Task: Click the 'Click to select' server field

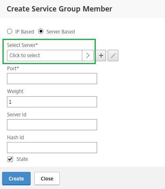Action: 45,56
